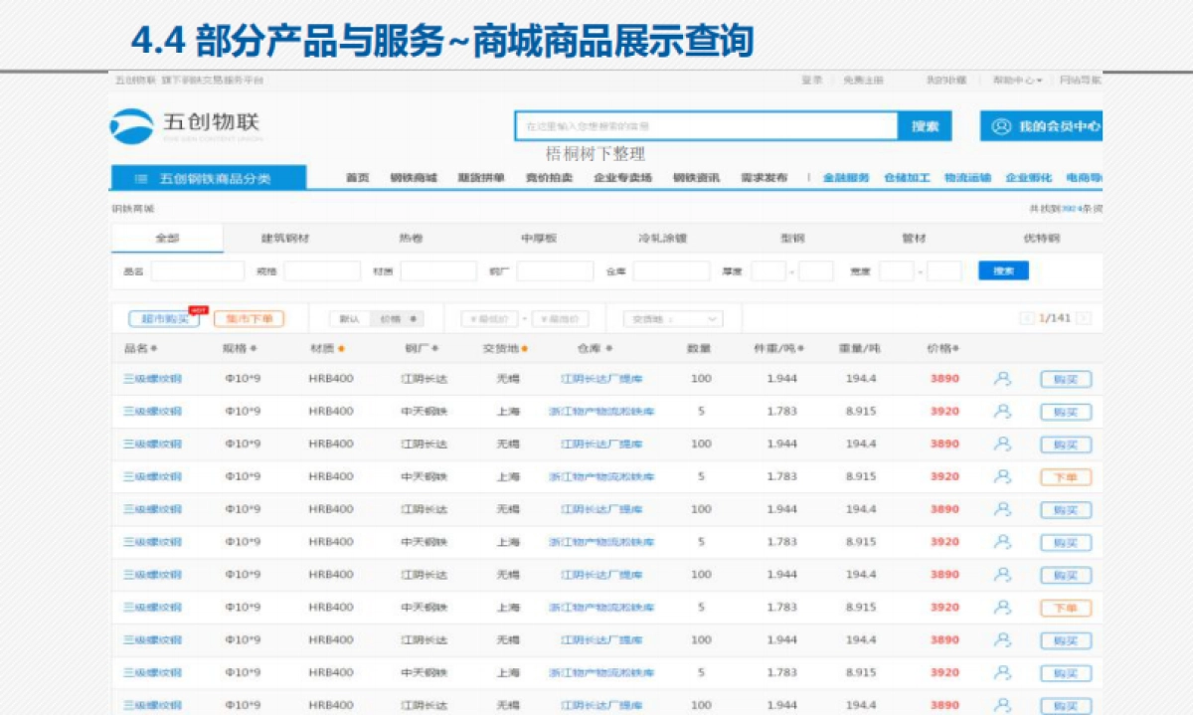The width and height of the screenshot is (1193, 715).
Task: Click the contact person icon beside the first 下单 button
Action: tap(1002, 476)
